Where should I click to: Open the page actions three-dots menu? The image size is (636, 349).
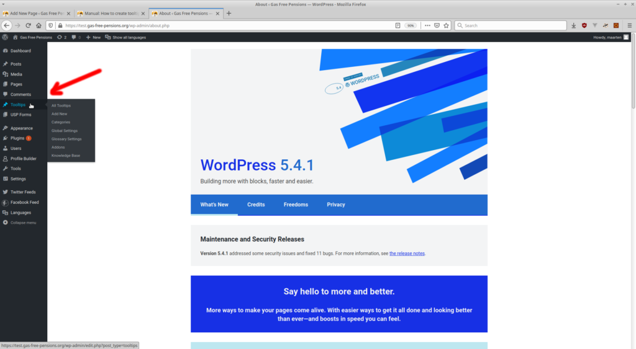pos(427,25)
